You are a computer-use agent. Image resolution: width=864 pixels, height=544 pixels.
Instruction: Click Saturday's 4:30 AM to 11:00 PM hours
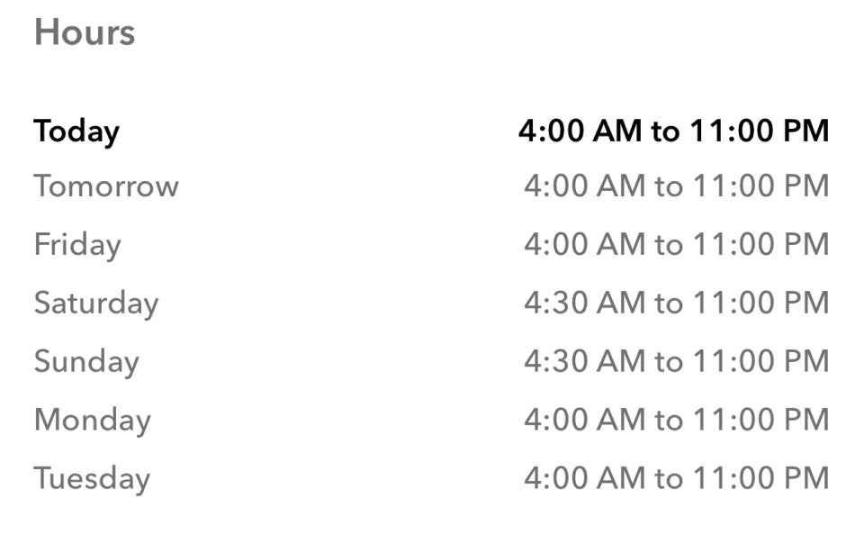click(676, 303)
